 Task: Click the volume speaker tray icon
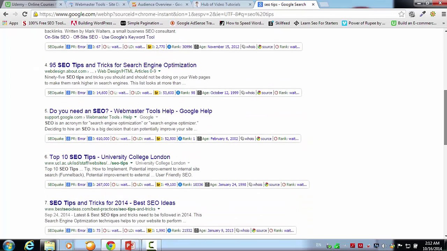click(384, 246)
